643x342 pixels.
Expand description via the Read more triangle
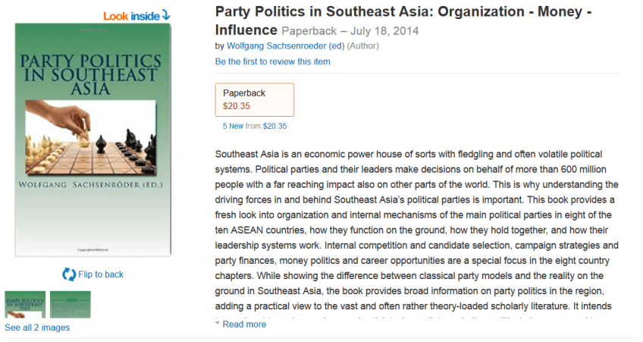(218, 324)
